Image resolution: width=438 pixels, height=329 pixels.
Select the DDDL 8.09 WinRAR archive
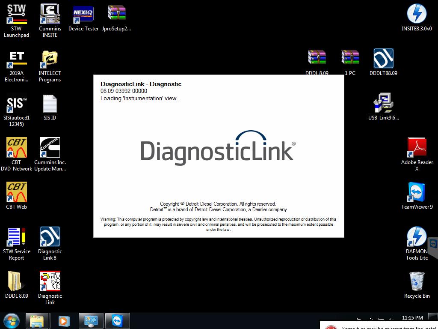point(317,62)
